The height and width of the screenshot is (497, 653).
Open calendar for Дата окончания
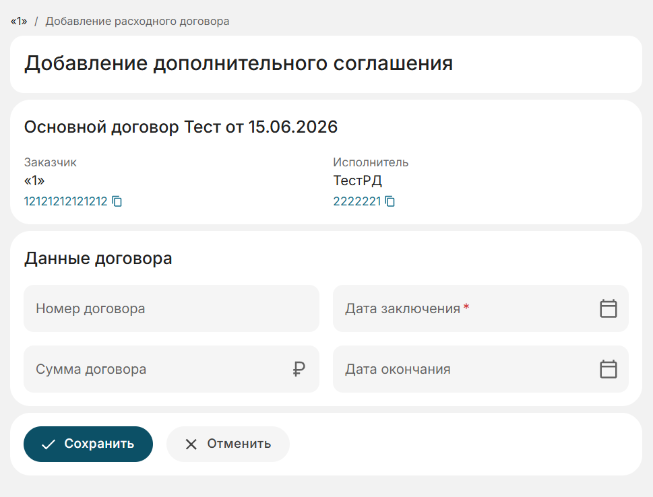click(608, 369)
